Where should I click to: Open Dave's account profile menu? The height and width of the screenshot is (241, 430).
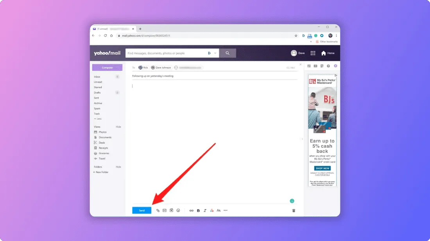point(298,53)
